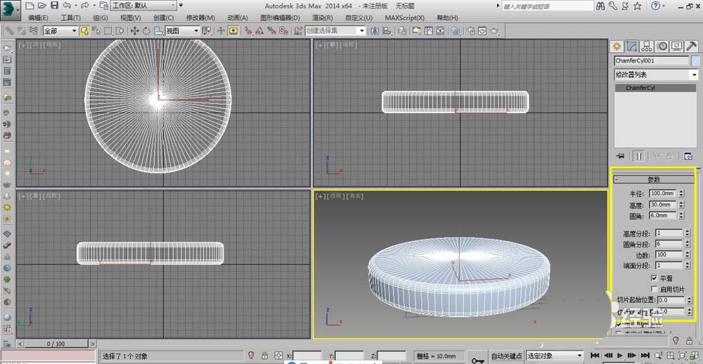Open the 全部 selection filter dropdown
The image size is (703, 364).
coord(60,31)
